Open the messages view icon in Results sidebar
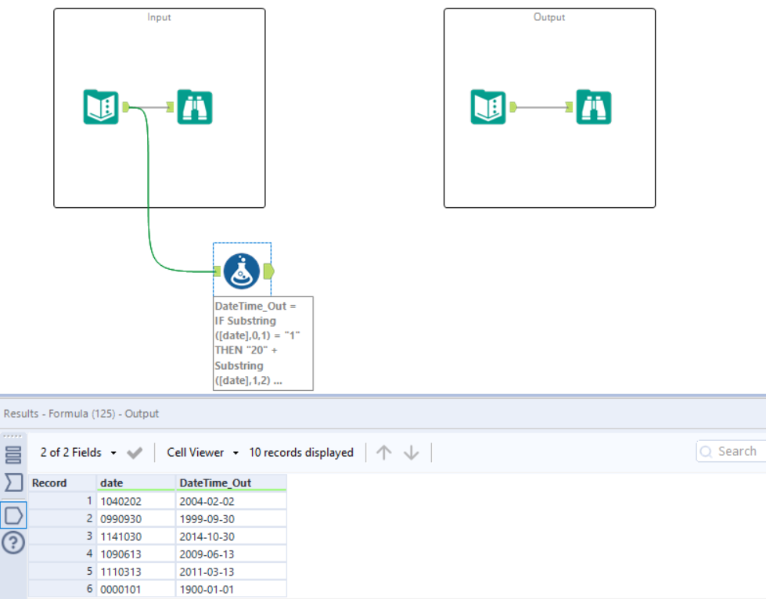 pos(13,454)
